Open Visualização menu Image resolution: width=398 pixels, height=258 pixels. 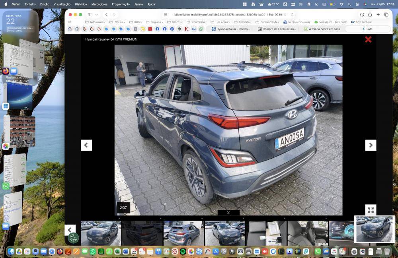click(62, 4)
